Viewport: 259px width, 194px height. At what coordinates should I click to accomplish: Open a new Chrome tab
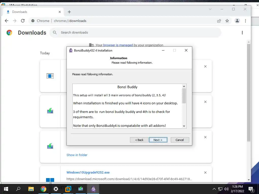click(69, 12)
